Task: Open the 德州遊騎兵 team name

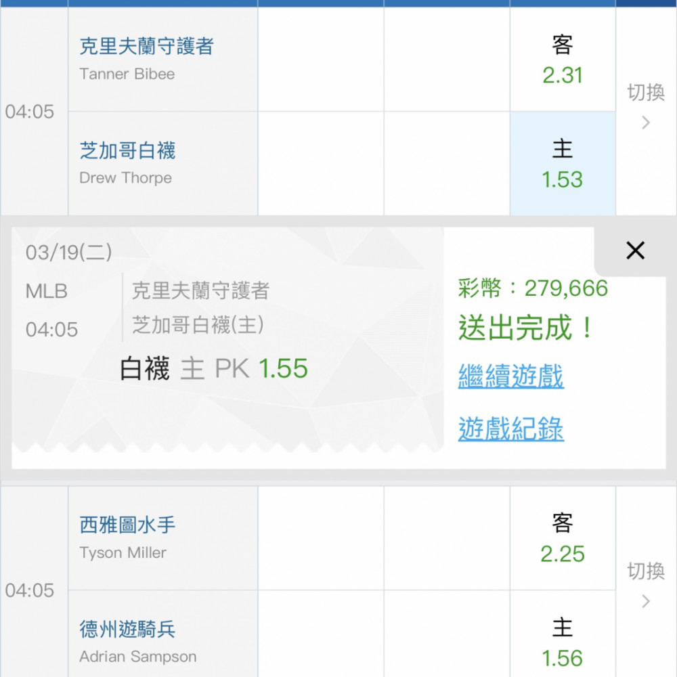Action: point(127,629)
